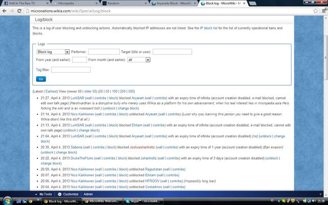Open Rajputistan user link
This screenshot has height=205, width=328.
(x=154, y=170)
